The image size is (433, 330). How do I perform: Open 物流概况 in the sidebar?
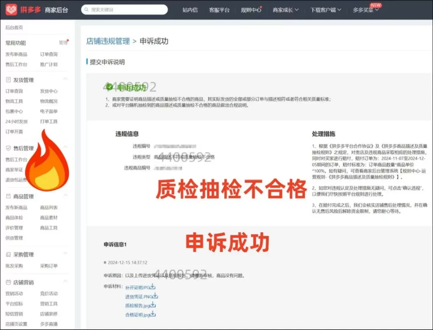(x=49, y=101)
